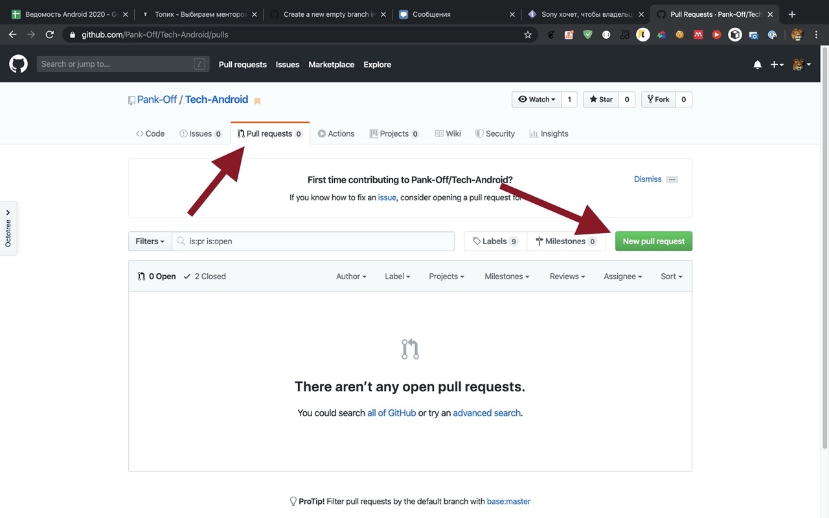This screenshot has height=518, width=829.
Task: Click the header Explore link
Action: tap(378, 65)
